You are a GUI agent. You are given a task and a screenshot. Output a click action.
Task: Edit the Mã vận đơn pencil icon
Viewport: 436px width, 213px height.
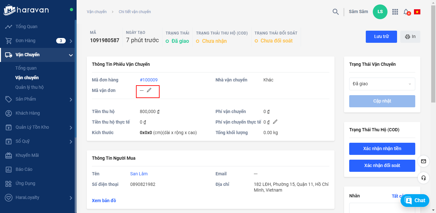click(149, 90)
